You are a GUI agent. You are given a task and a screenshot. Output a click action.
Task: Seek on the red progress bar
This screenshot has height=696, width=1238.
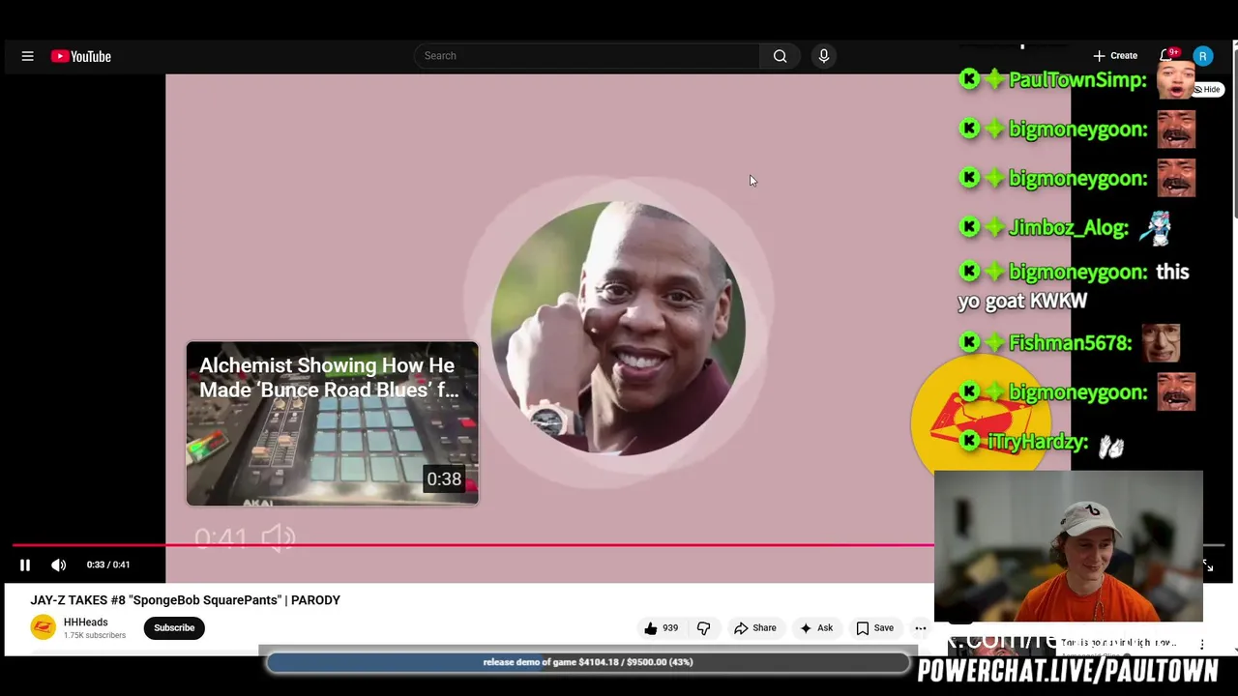473,545
